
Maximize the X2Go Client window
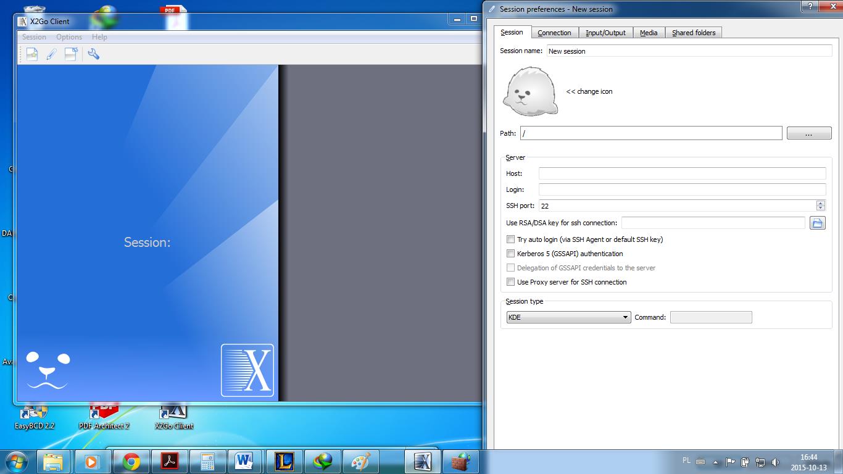474,19
